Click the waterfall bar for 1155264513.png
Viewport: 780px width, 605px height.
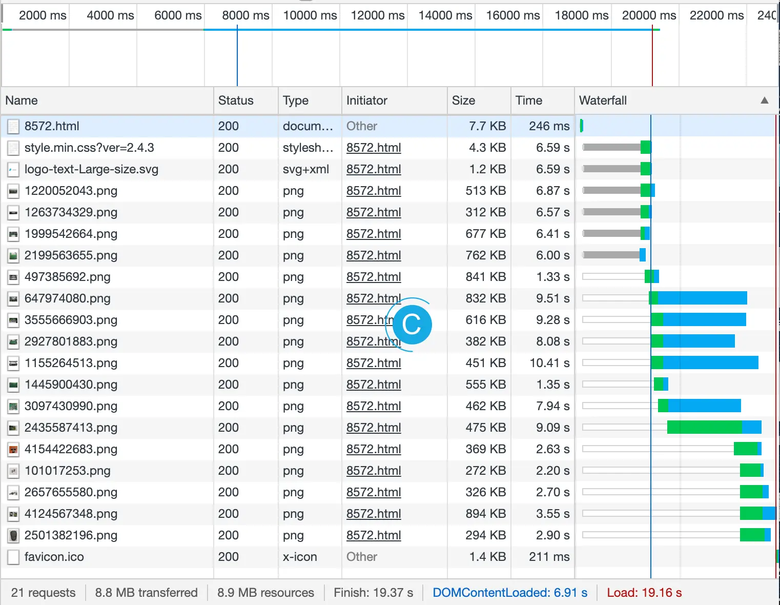705,362
